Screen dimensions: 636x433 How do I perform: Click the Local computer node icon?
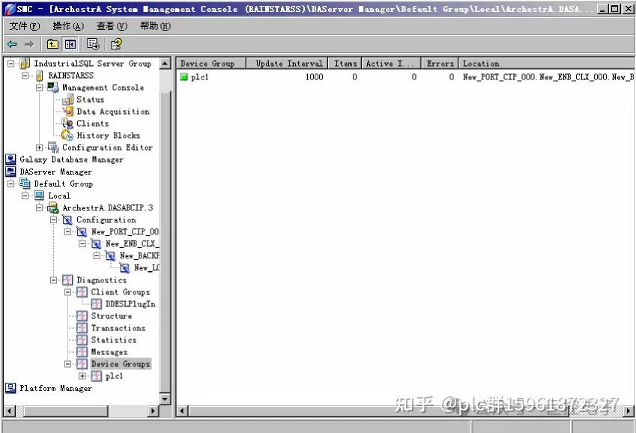pos(40,196)
